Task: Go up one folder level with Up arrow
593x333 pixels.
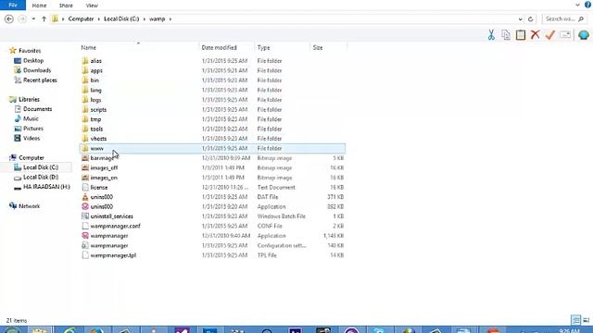Action: [x=44, y=18]
